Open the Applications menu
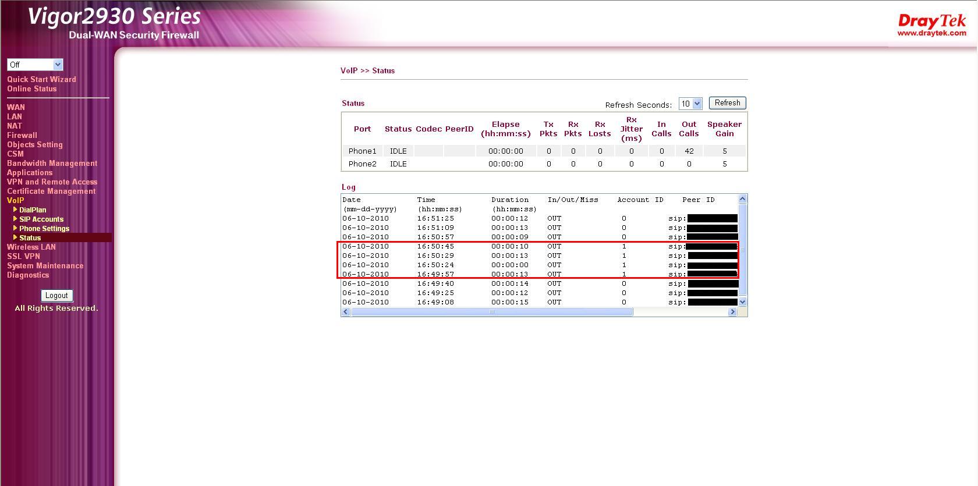Screen dimensions: 978x486 [x=30, y=172]
